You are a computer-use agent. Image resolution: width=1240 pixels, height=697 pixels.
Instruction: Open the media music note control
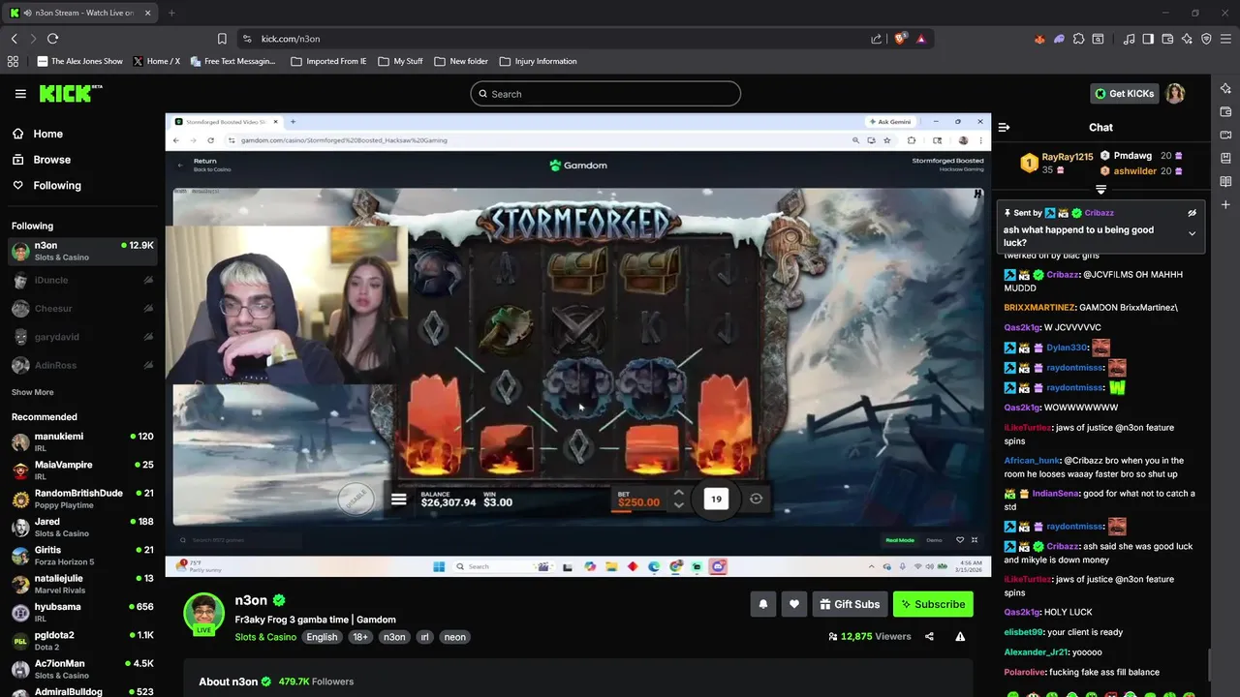pos(1129,39)
